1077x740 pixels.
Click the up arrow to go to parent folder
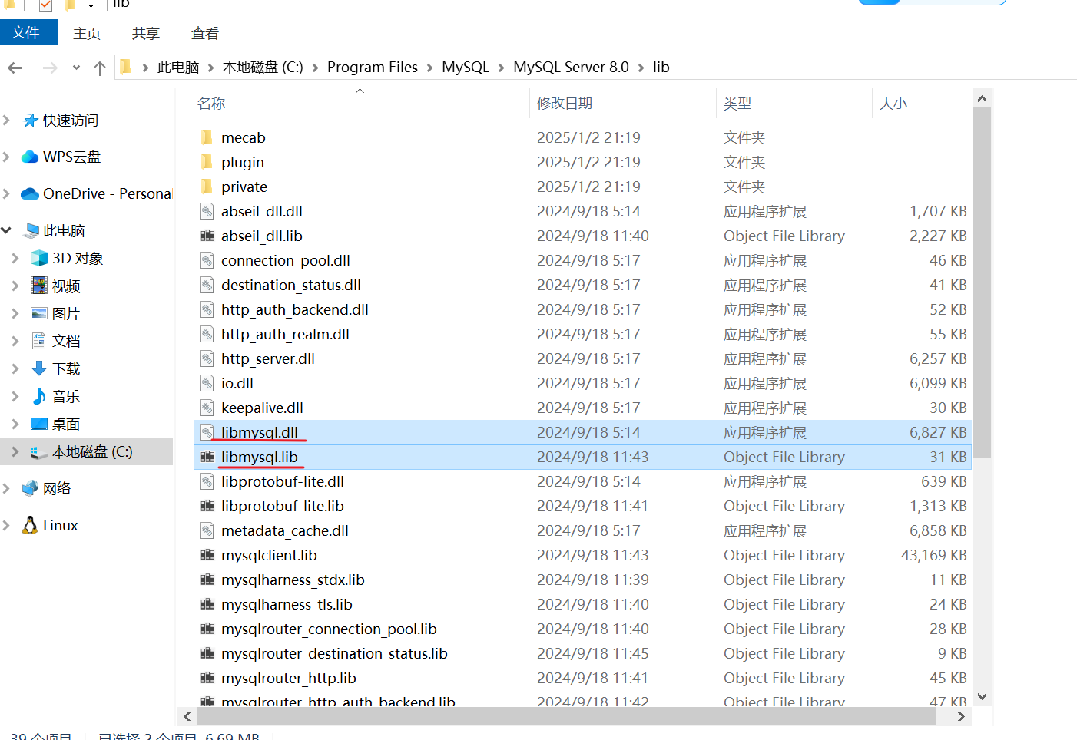coord(100,68)
